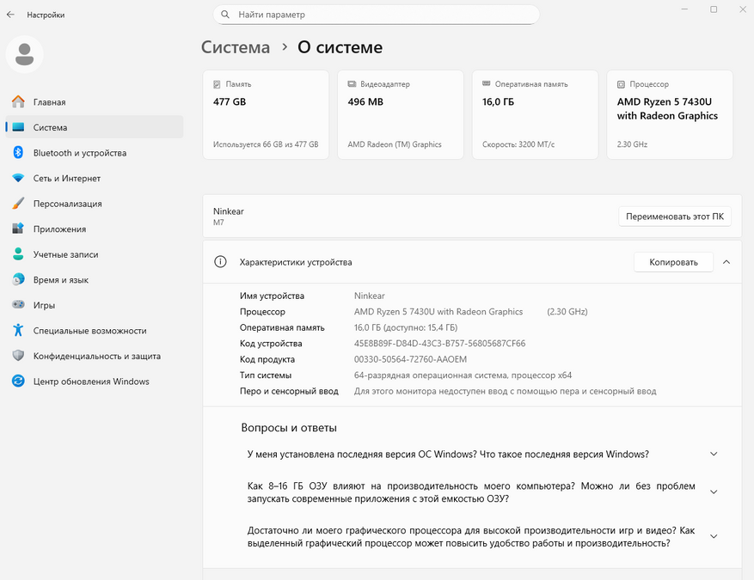Open the Bluetooth и устройства section
The height and width of the screenshot is (580, 754).
(79, 153)
